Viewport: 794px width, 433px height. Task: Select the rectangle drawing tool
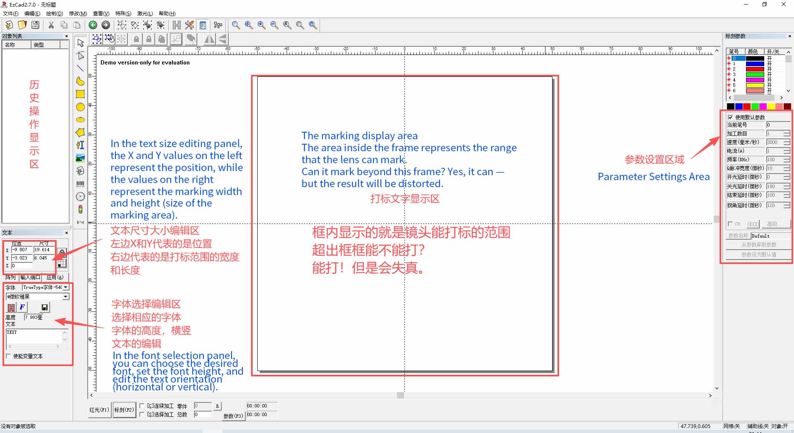(80, 94)
